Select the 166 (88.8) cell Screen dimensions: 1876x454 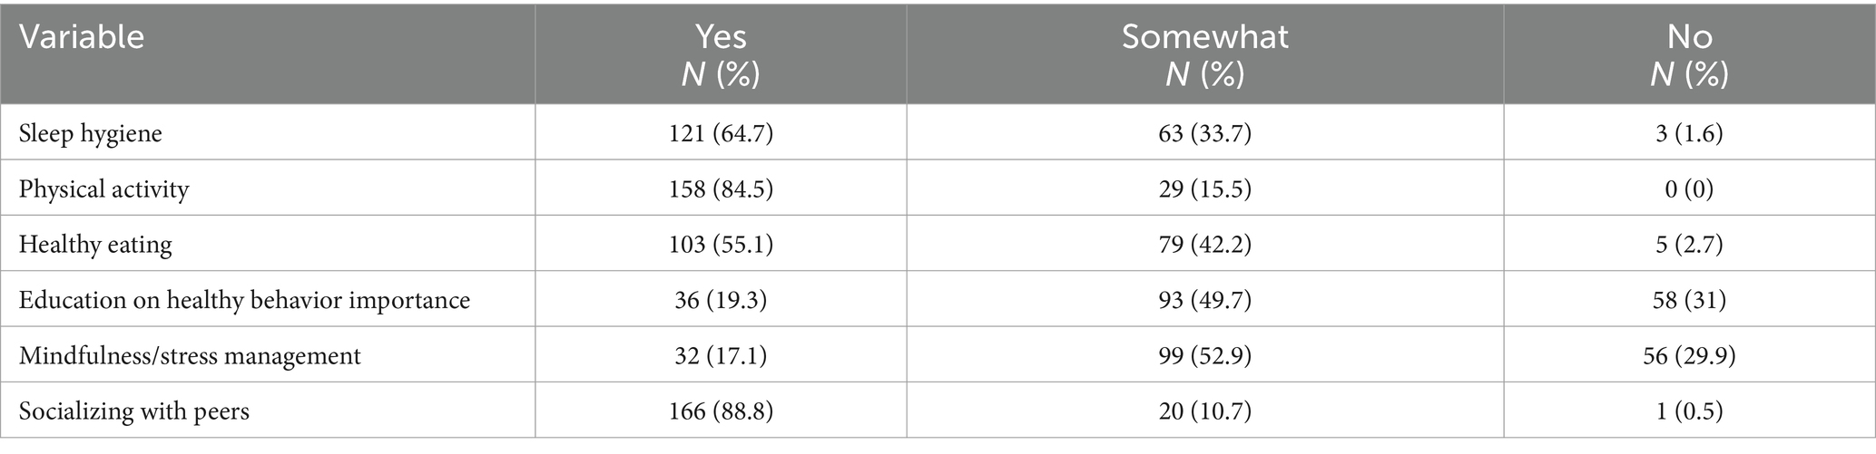tap(721, 411)
